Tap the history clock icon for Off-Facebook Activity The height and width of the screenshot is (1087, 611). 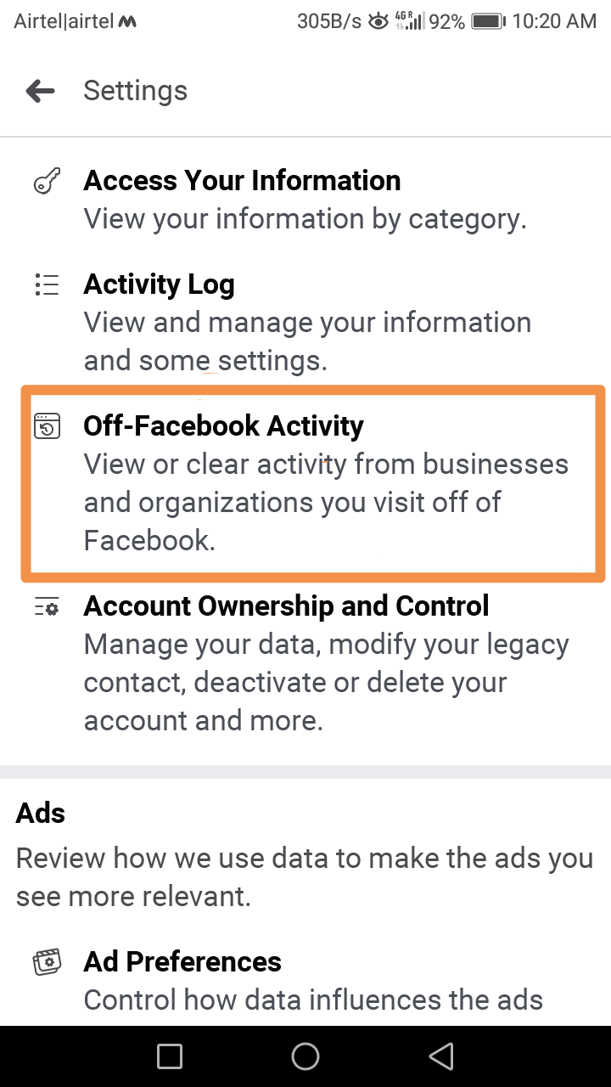click(x=47, y=426)
